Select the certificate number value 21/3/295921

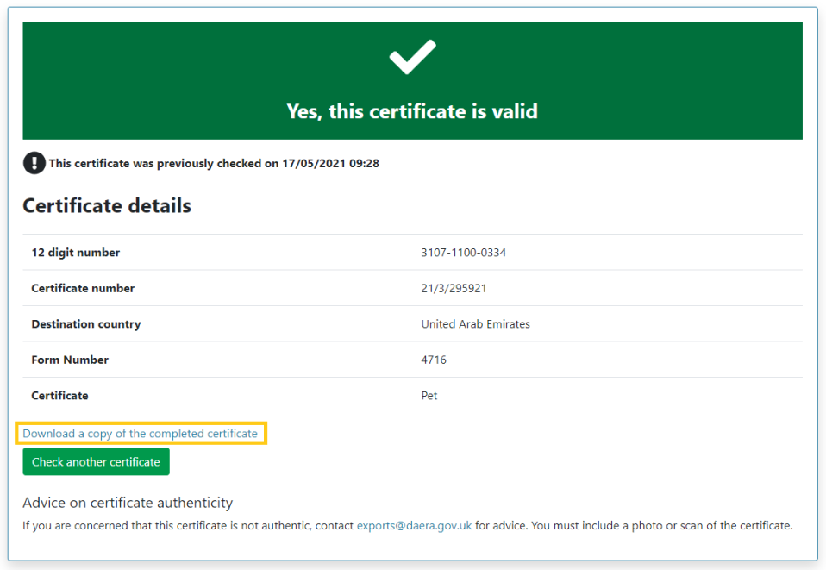click(x=454, y=288)
